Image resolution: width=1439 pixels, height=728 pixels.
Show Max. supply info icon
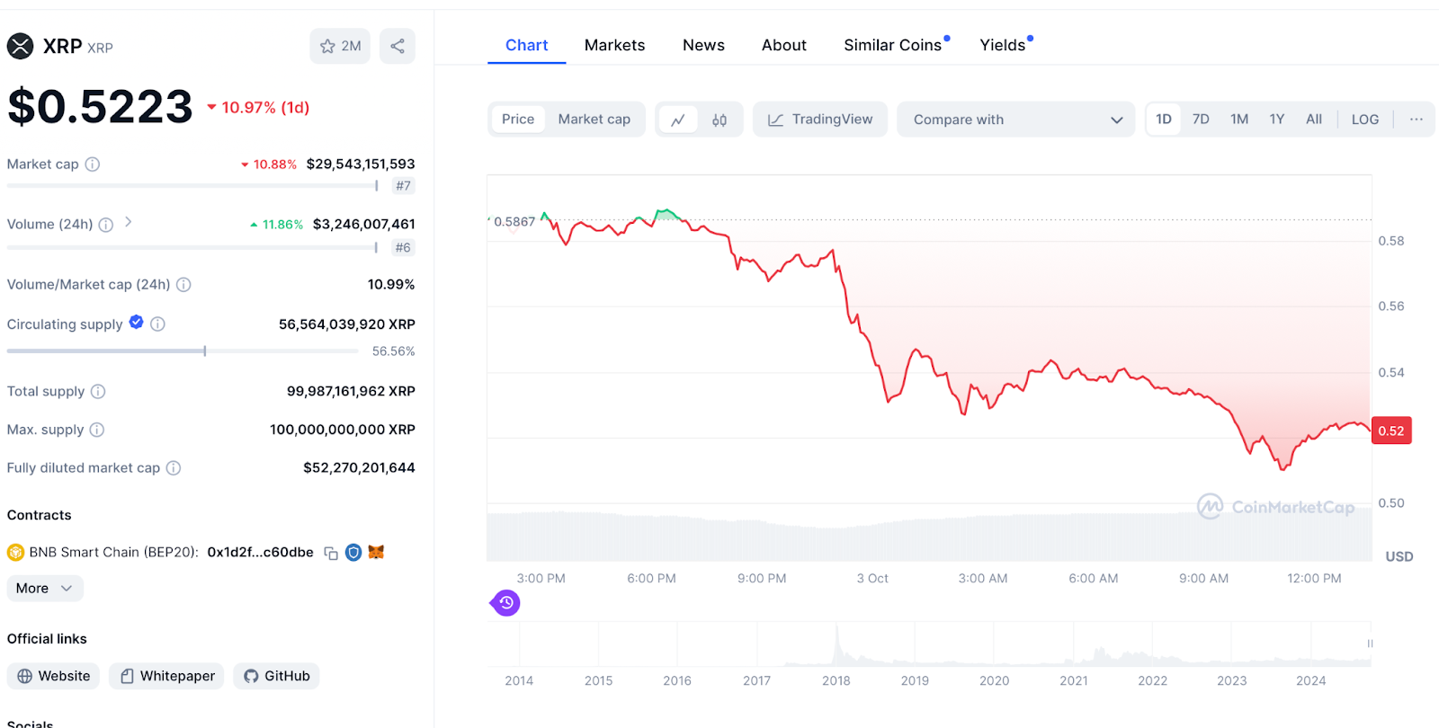click(x=97, y=431)
